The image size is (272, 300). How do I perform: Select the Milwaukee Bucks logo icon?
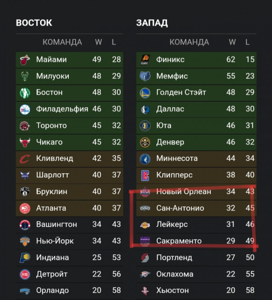(25, 76)
